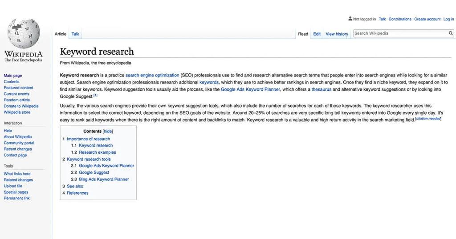Click Upload file
Screen dimensions: 456x239
pyautogui.click(x=13, y=186)
